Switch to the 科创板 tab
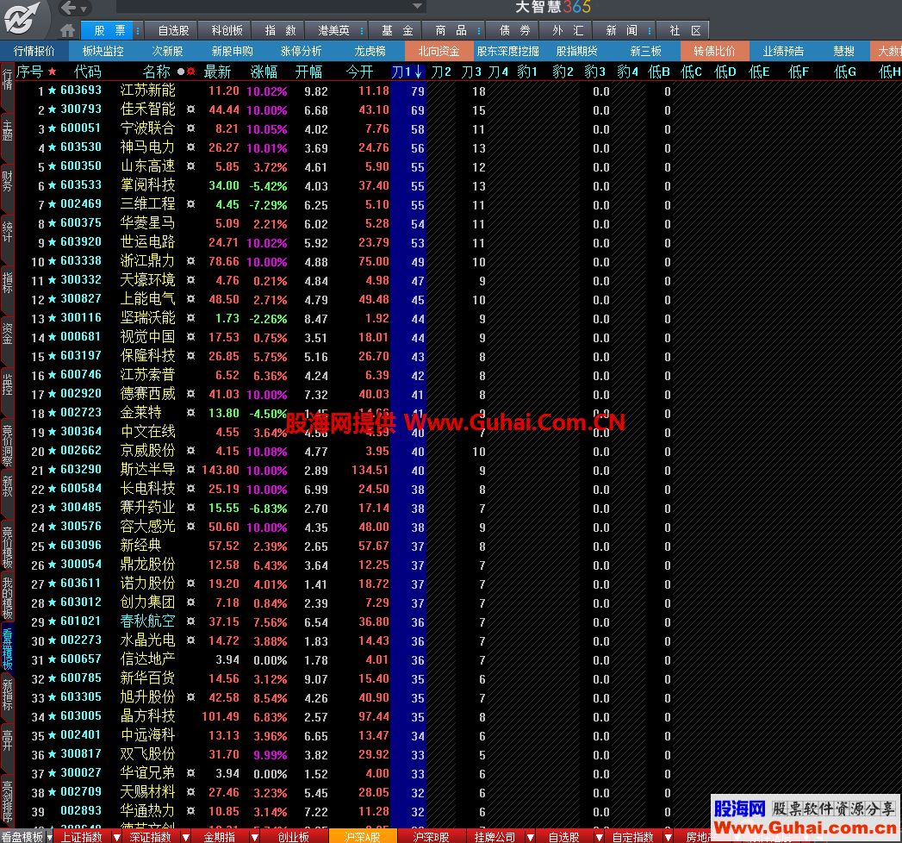 coord(227,30)
